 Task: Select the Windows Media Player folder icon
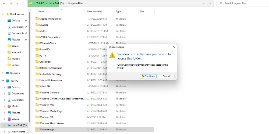[37, 111]
